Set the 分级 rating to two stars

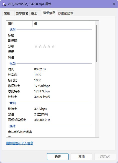(40, 46)
